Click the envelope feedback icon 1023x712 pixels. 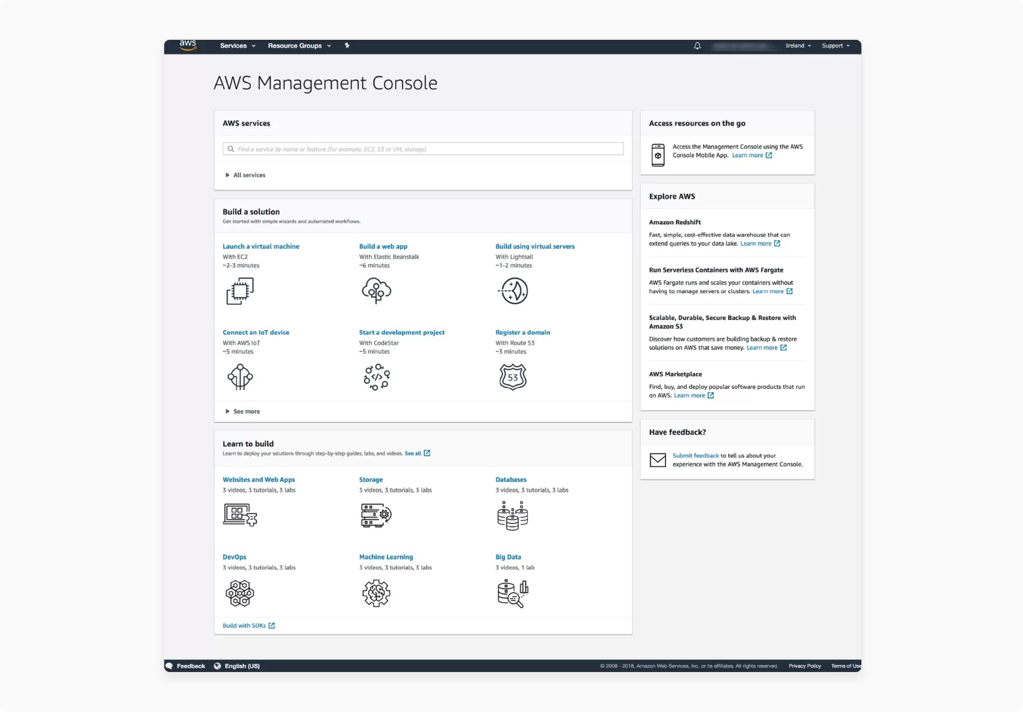(x=658, y=460)
